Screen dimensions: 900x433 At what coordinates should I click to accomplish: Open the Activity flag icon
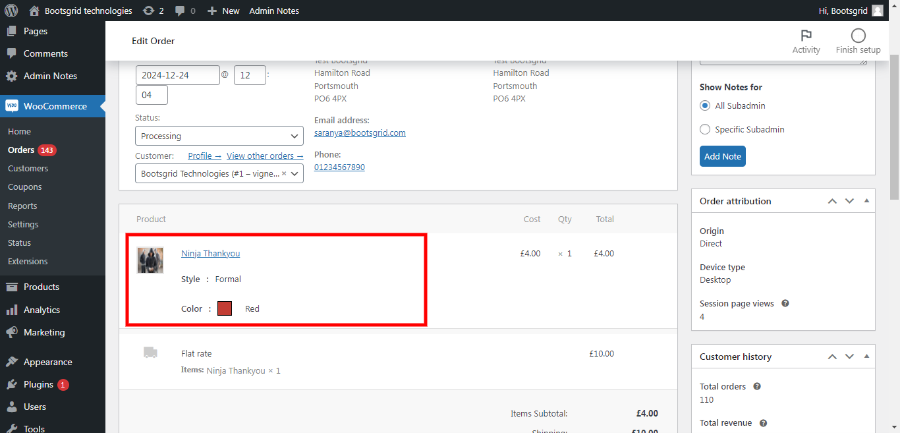coord(806,36)
